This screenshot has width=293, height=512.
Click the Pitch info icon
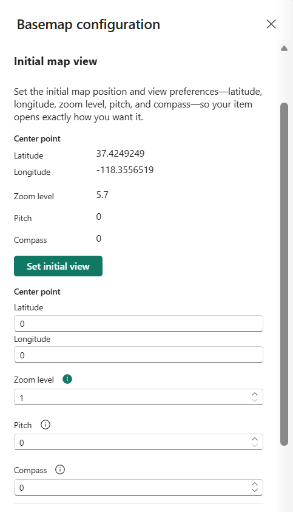point(45,425)
